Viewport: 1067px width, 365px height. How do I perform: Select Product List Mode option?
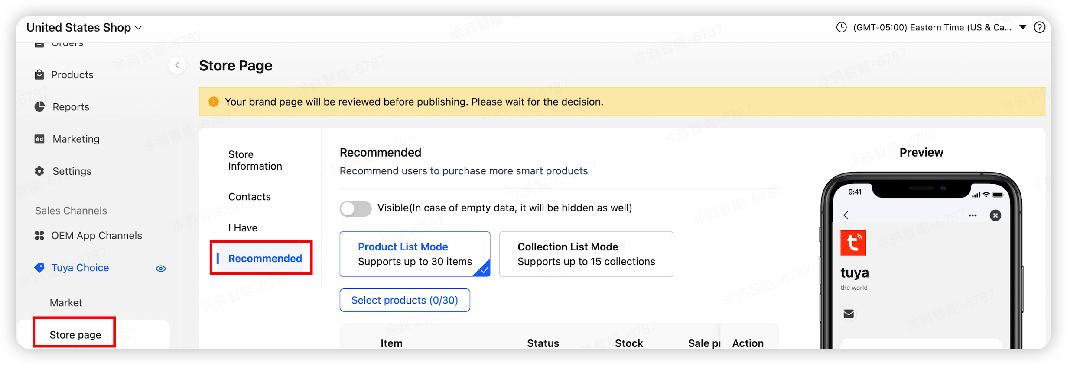click(415, 254)
